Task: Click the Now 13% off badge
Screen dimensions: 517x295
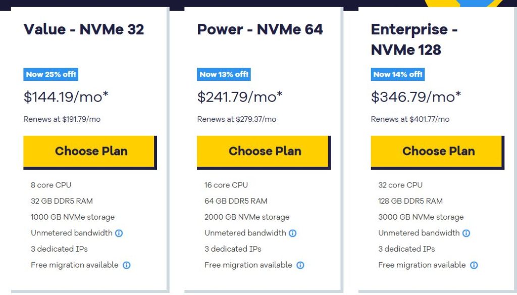Action: coord(224,74)
